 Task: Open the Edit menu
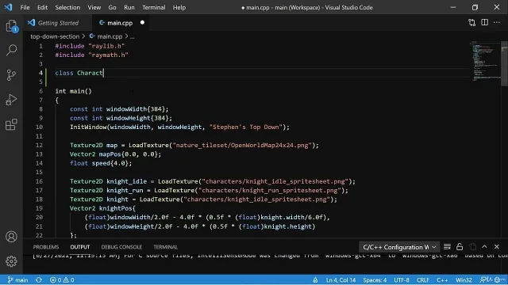(42, 7)
